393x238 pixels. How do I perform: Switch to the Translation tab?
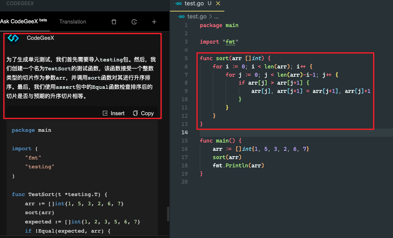(73, 22)
